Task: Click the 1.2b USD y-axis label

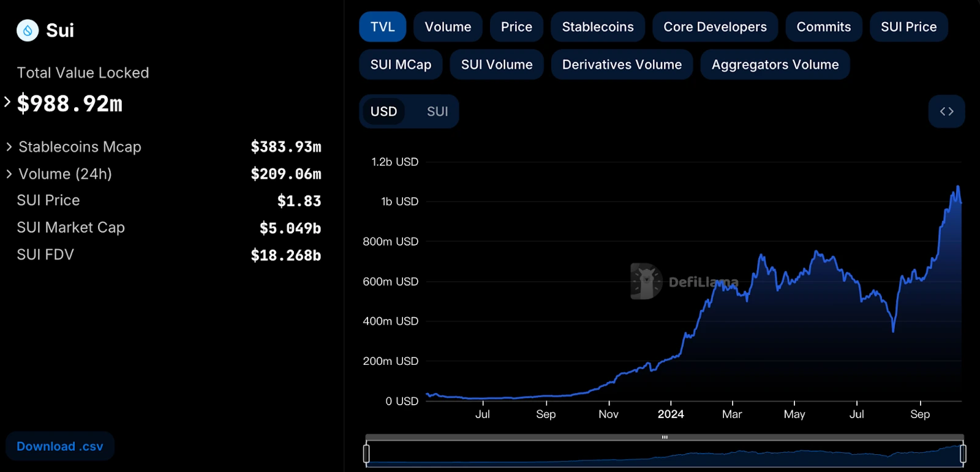Action: pos(395,162)
